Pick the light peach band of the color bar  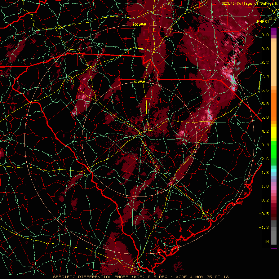274,64
